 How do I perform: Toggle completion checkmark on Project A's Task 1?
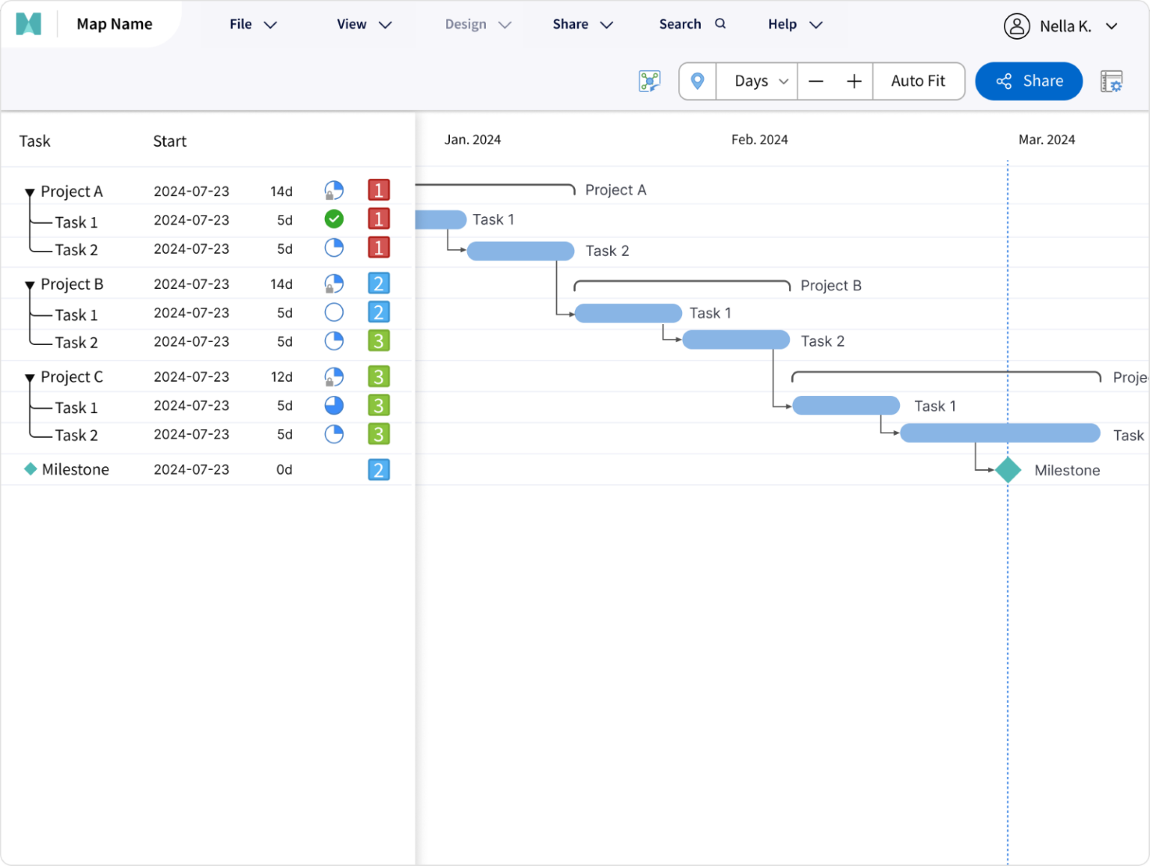pos(334,219)
